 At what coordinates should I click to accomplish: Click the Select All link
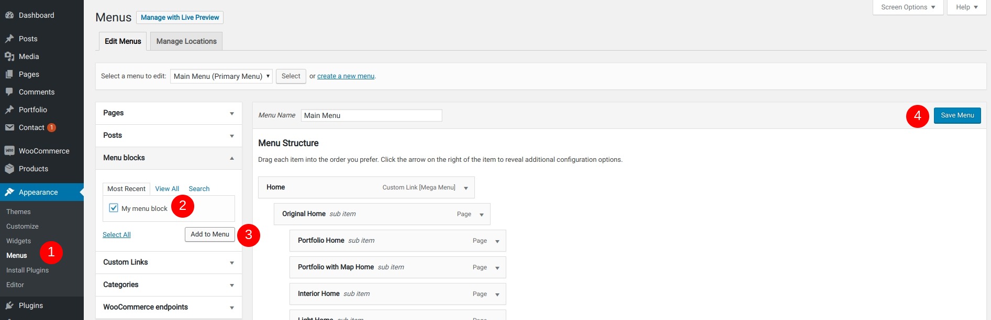[117, 235]
